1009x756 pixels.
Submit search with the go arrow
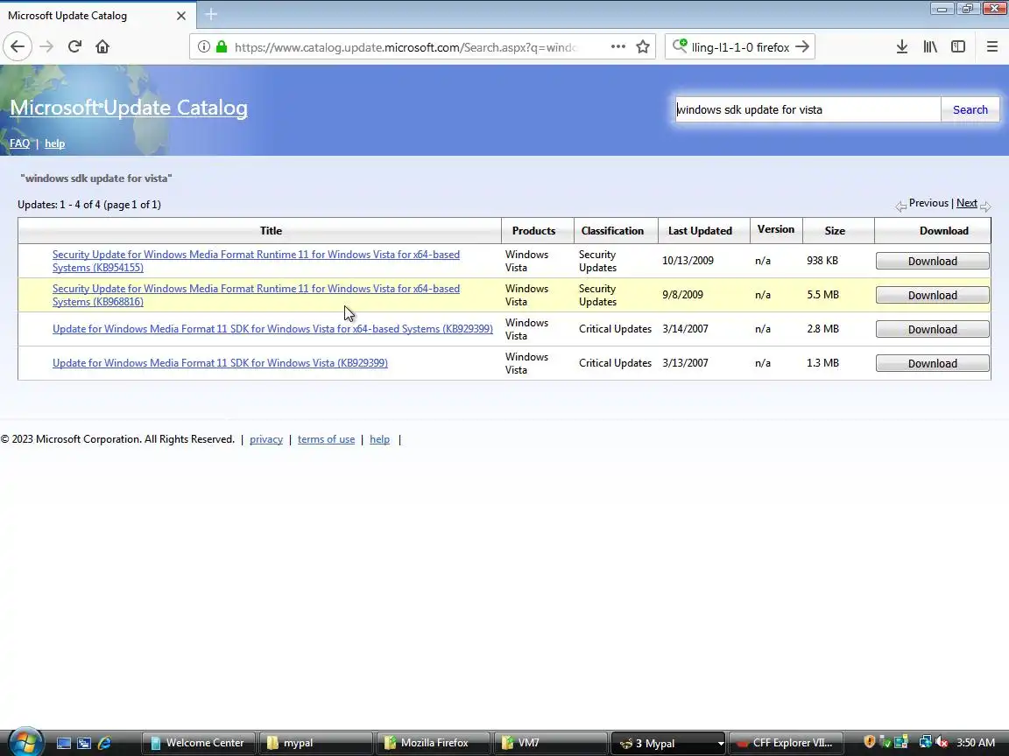pos(801,47)
